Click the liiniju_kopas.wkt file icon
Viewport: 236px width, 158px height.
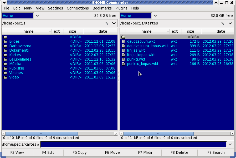click(x=123, y=55)
